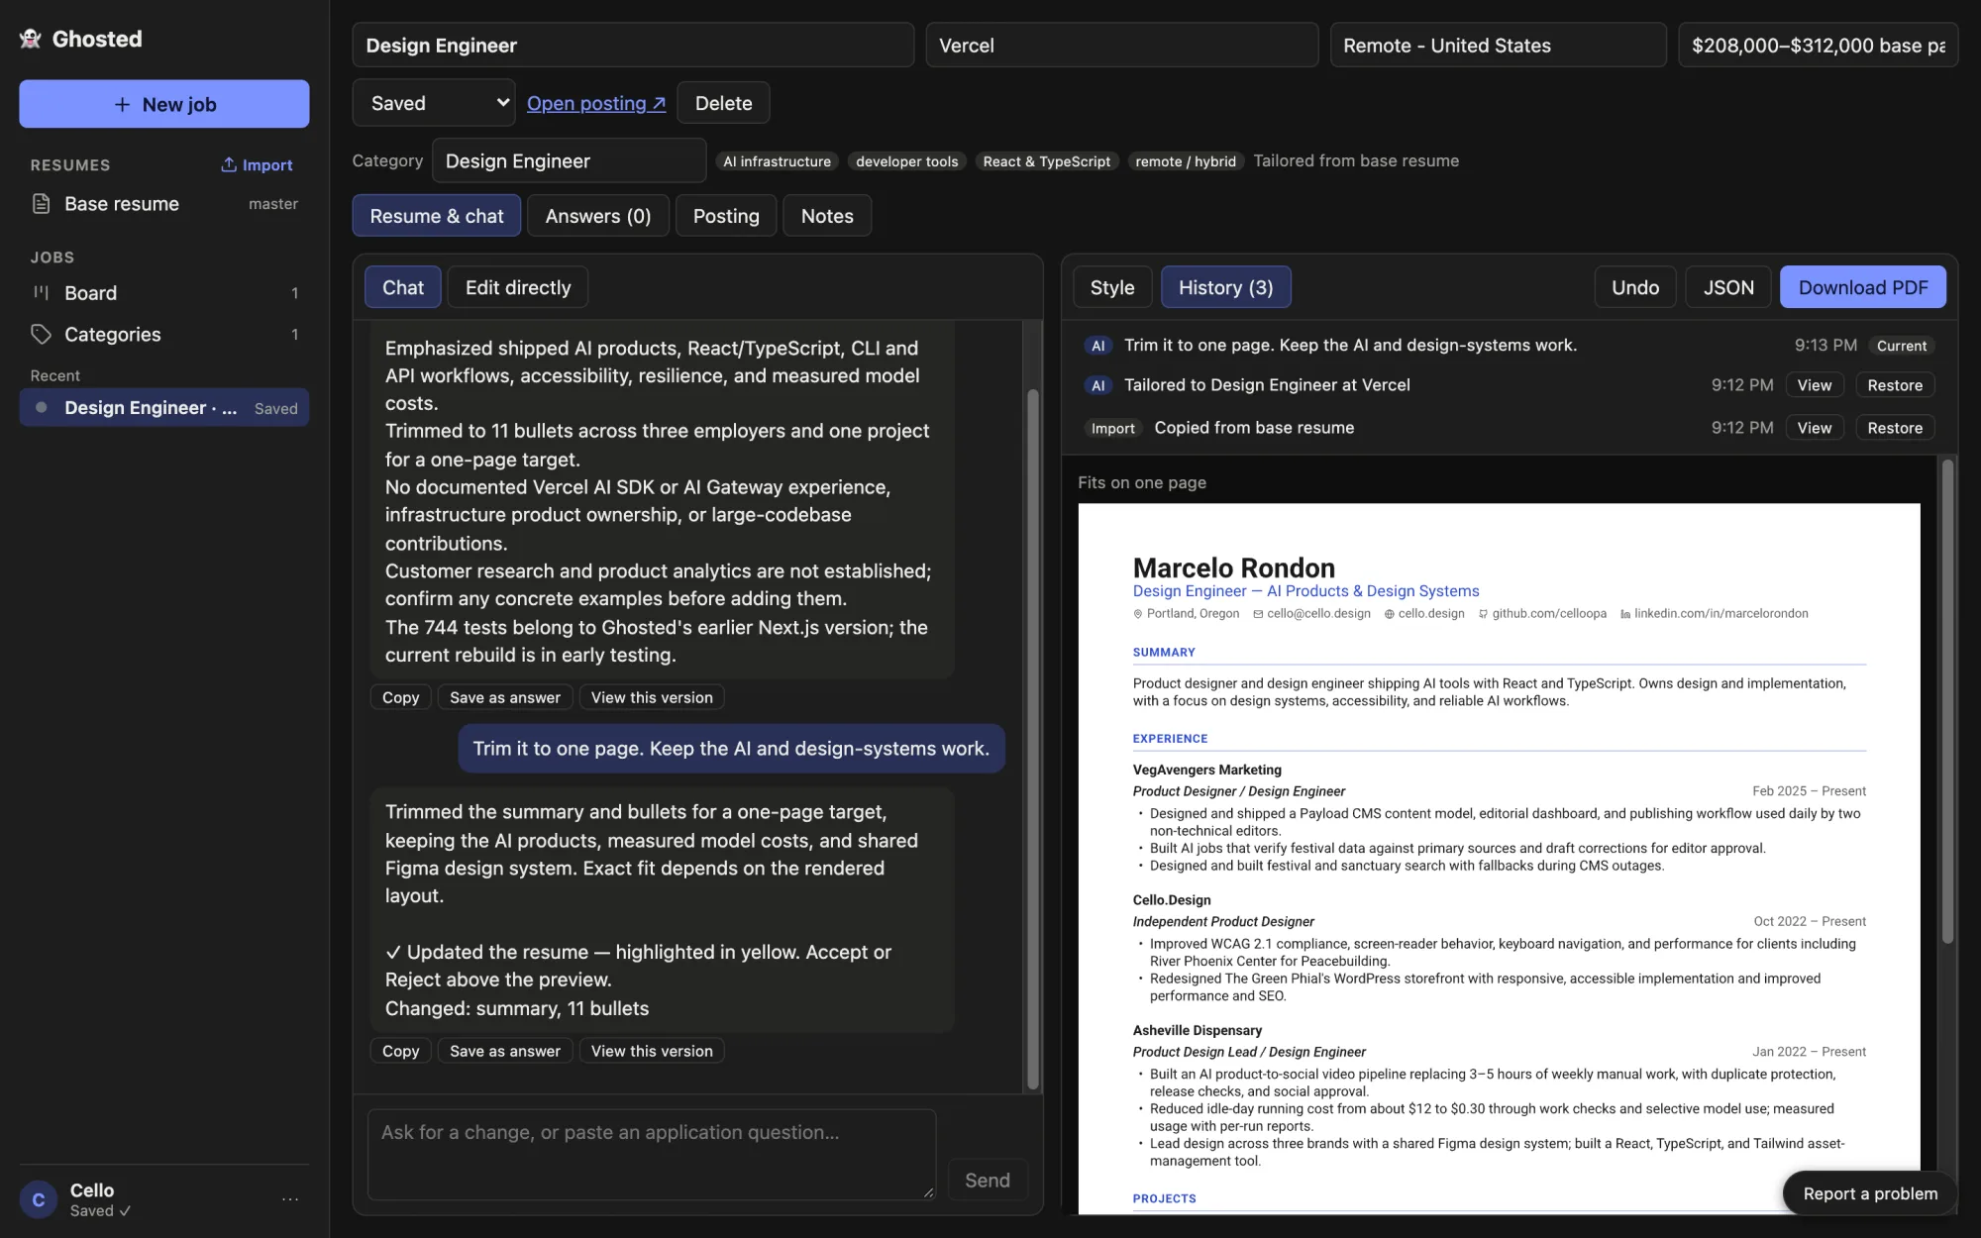This screenshot has height=1238, width=1981.
Task: Click the Report a problem button
Action: tap(1870, 1193)
